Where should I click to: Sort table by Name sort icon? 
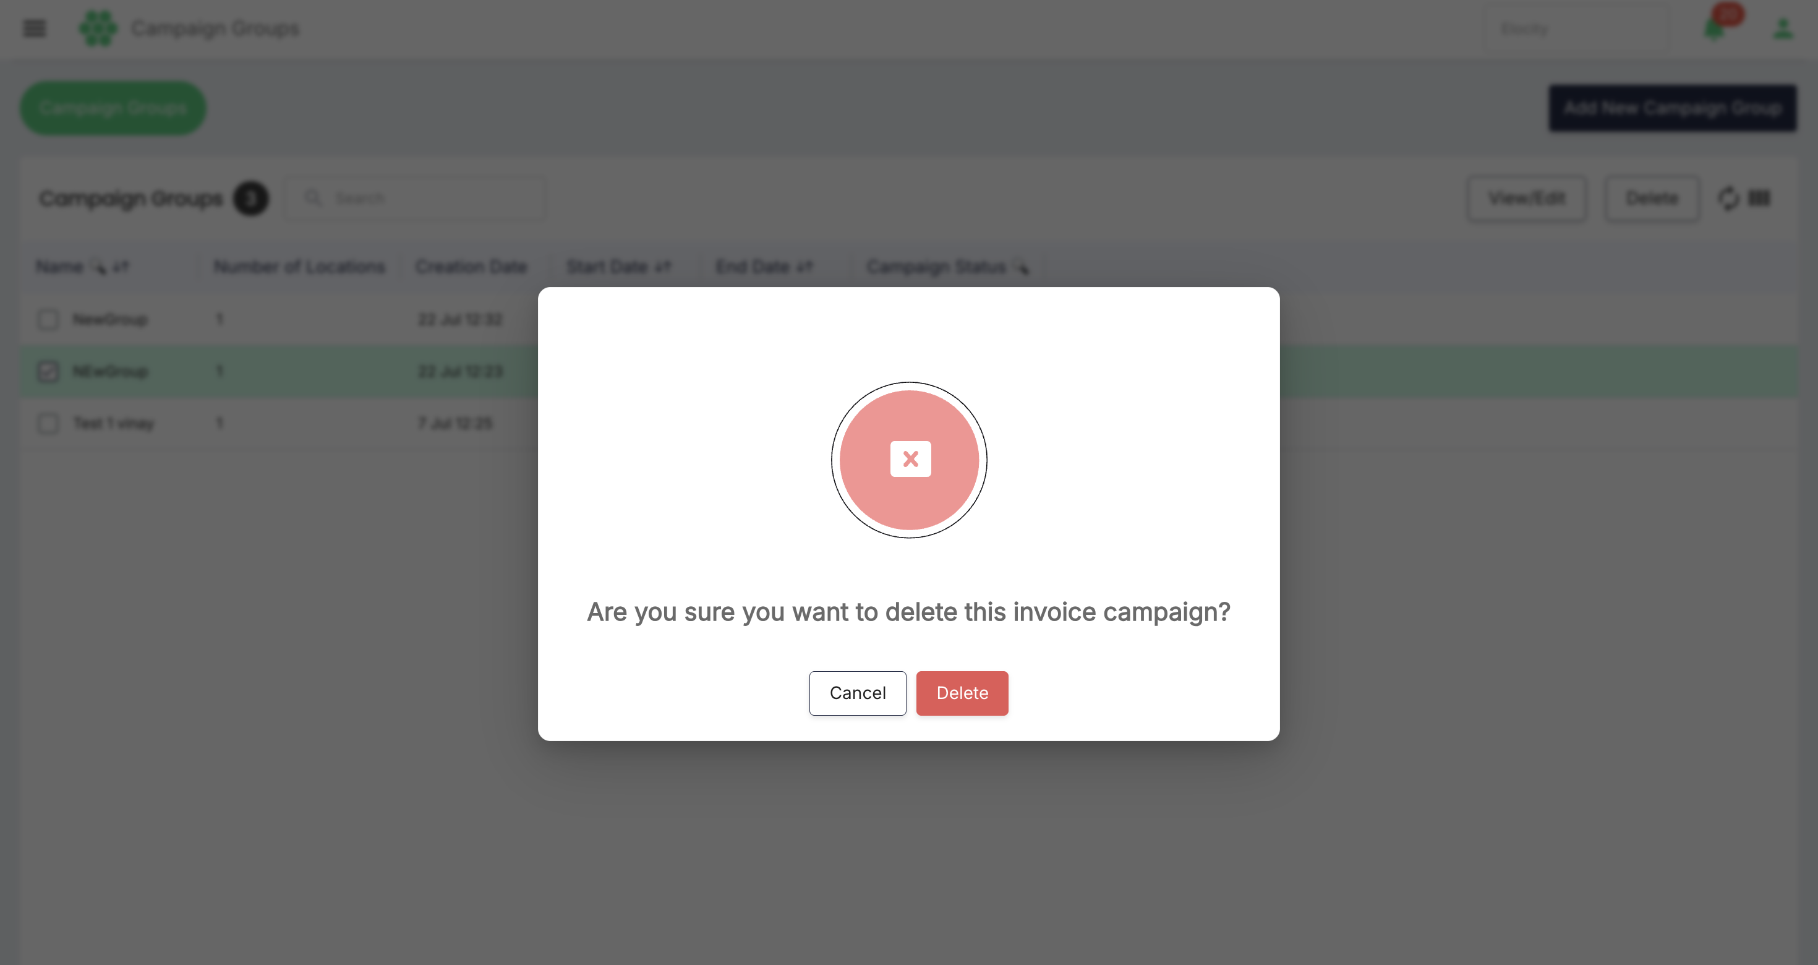[x=121, y=267]
